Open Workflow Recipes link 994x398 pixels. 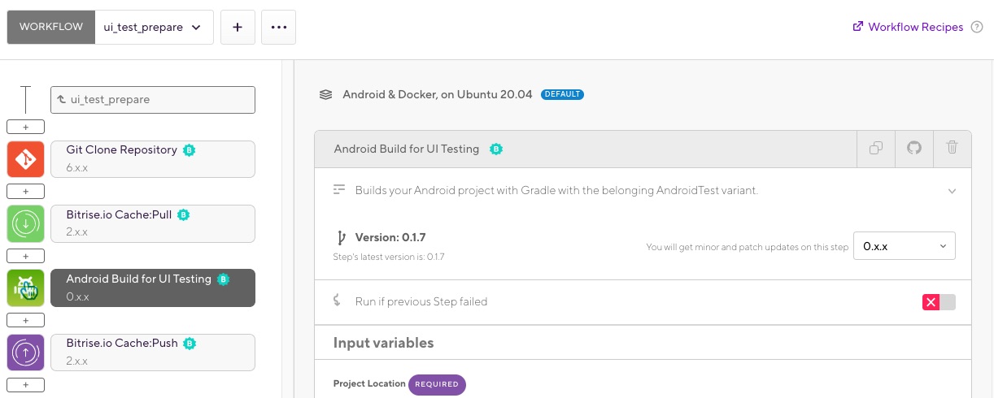pos(908,27)
